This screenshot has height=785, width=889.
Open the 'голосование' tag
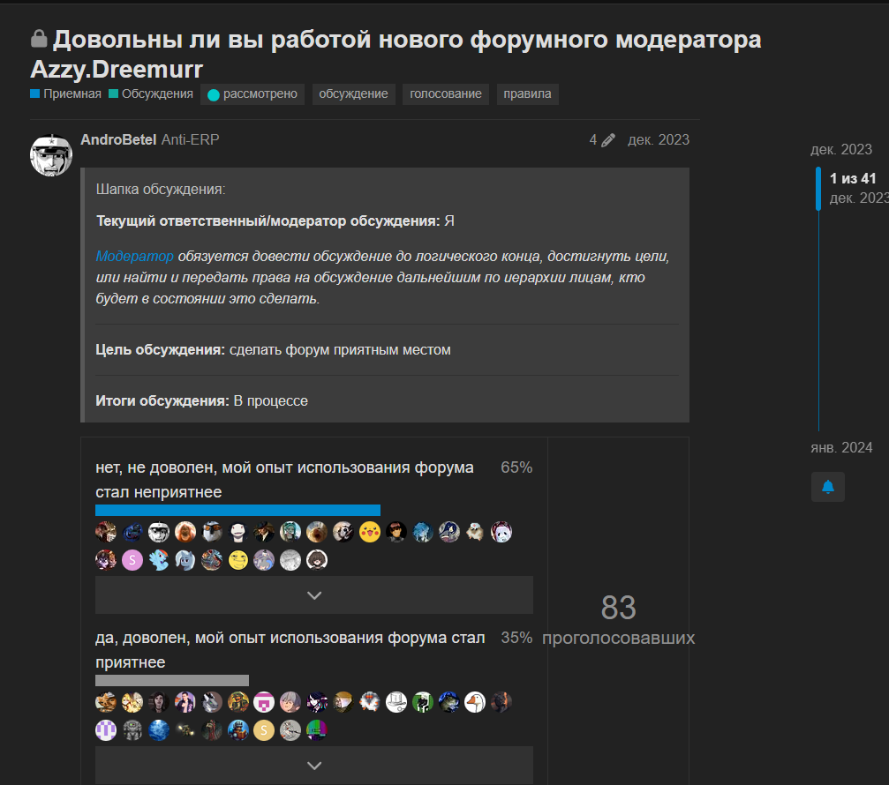coord(446,94)
